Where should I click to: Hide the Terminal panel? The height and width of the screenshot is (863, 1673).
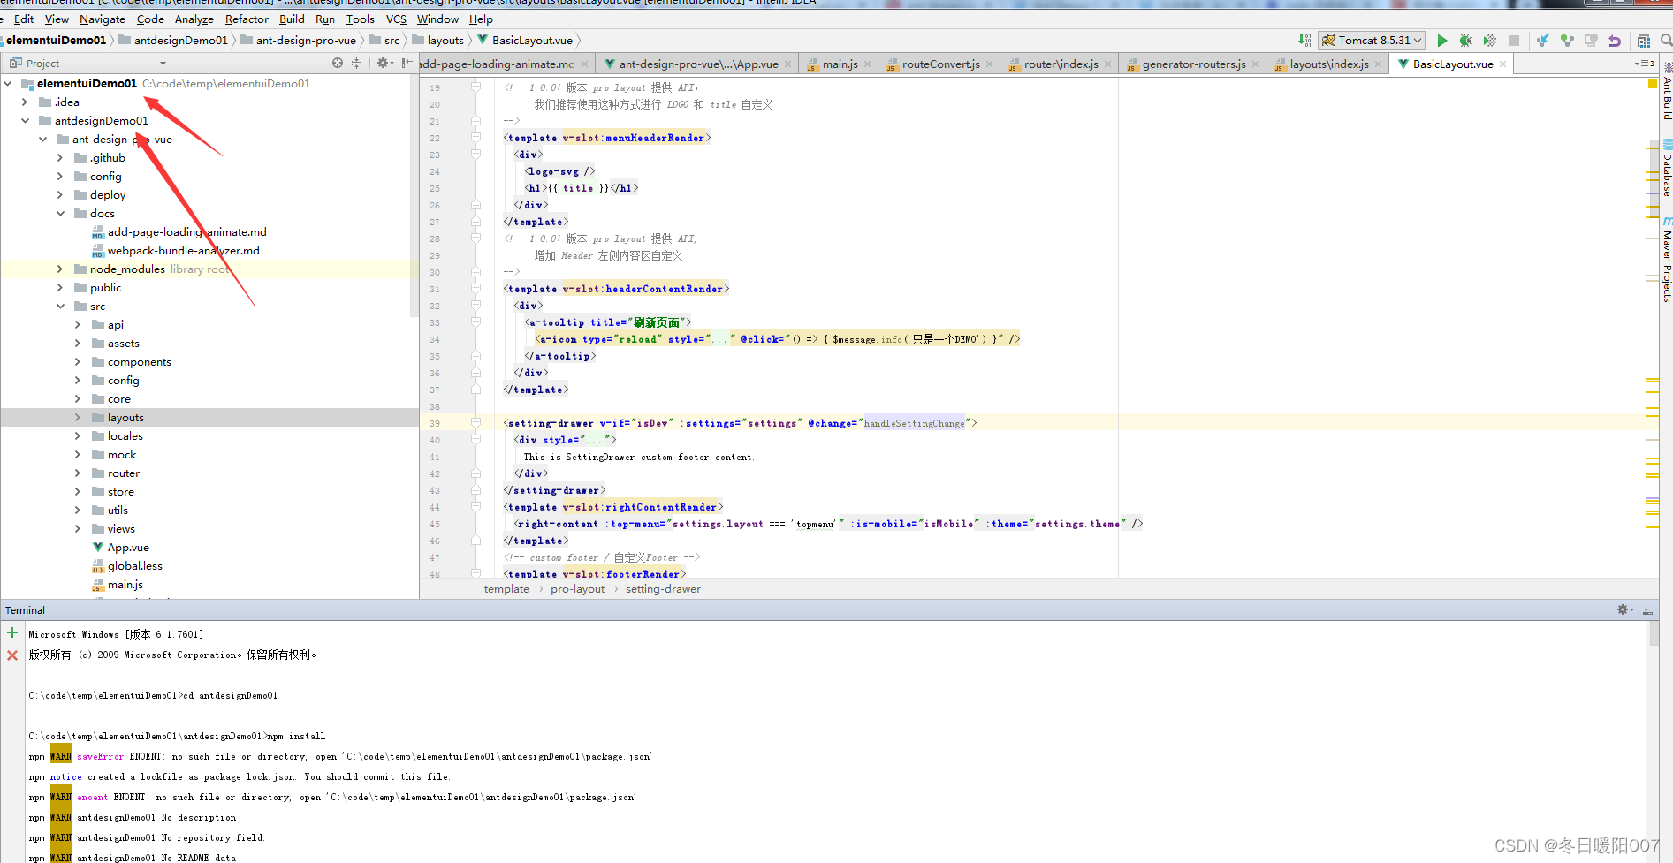1647,610
